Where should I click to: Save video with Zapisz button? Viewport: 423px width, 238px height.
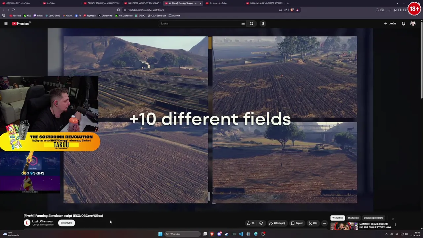297,223
